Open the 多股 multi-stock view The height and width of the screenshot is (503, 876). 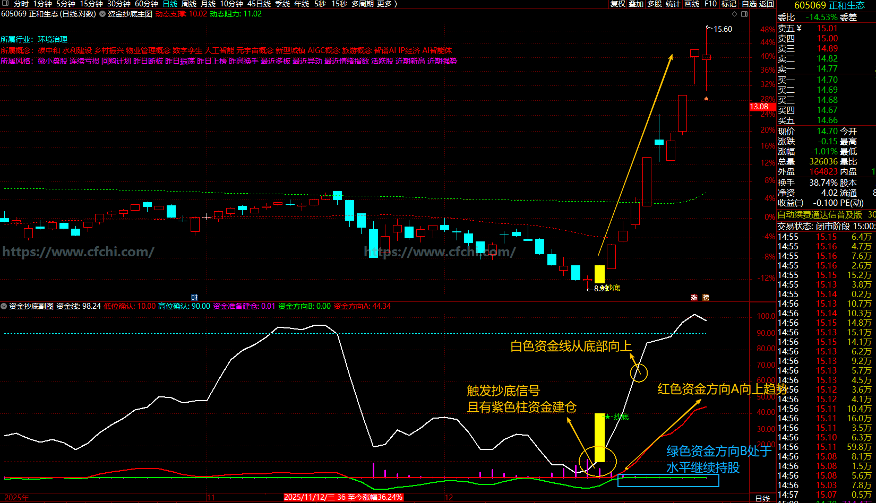click(x=655, y=4)
